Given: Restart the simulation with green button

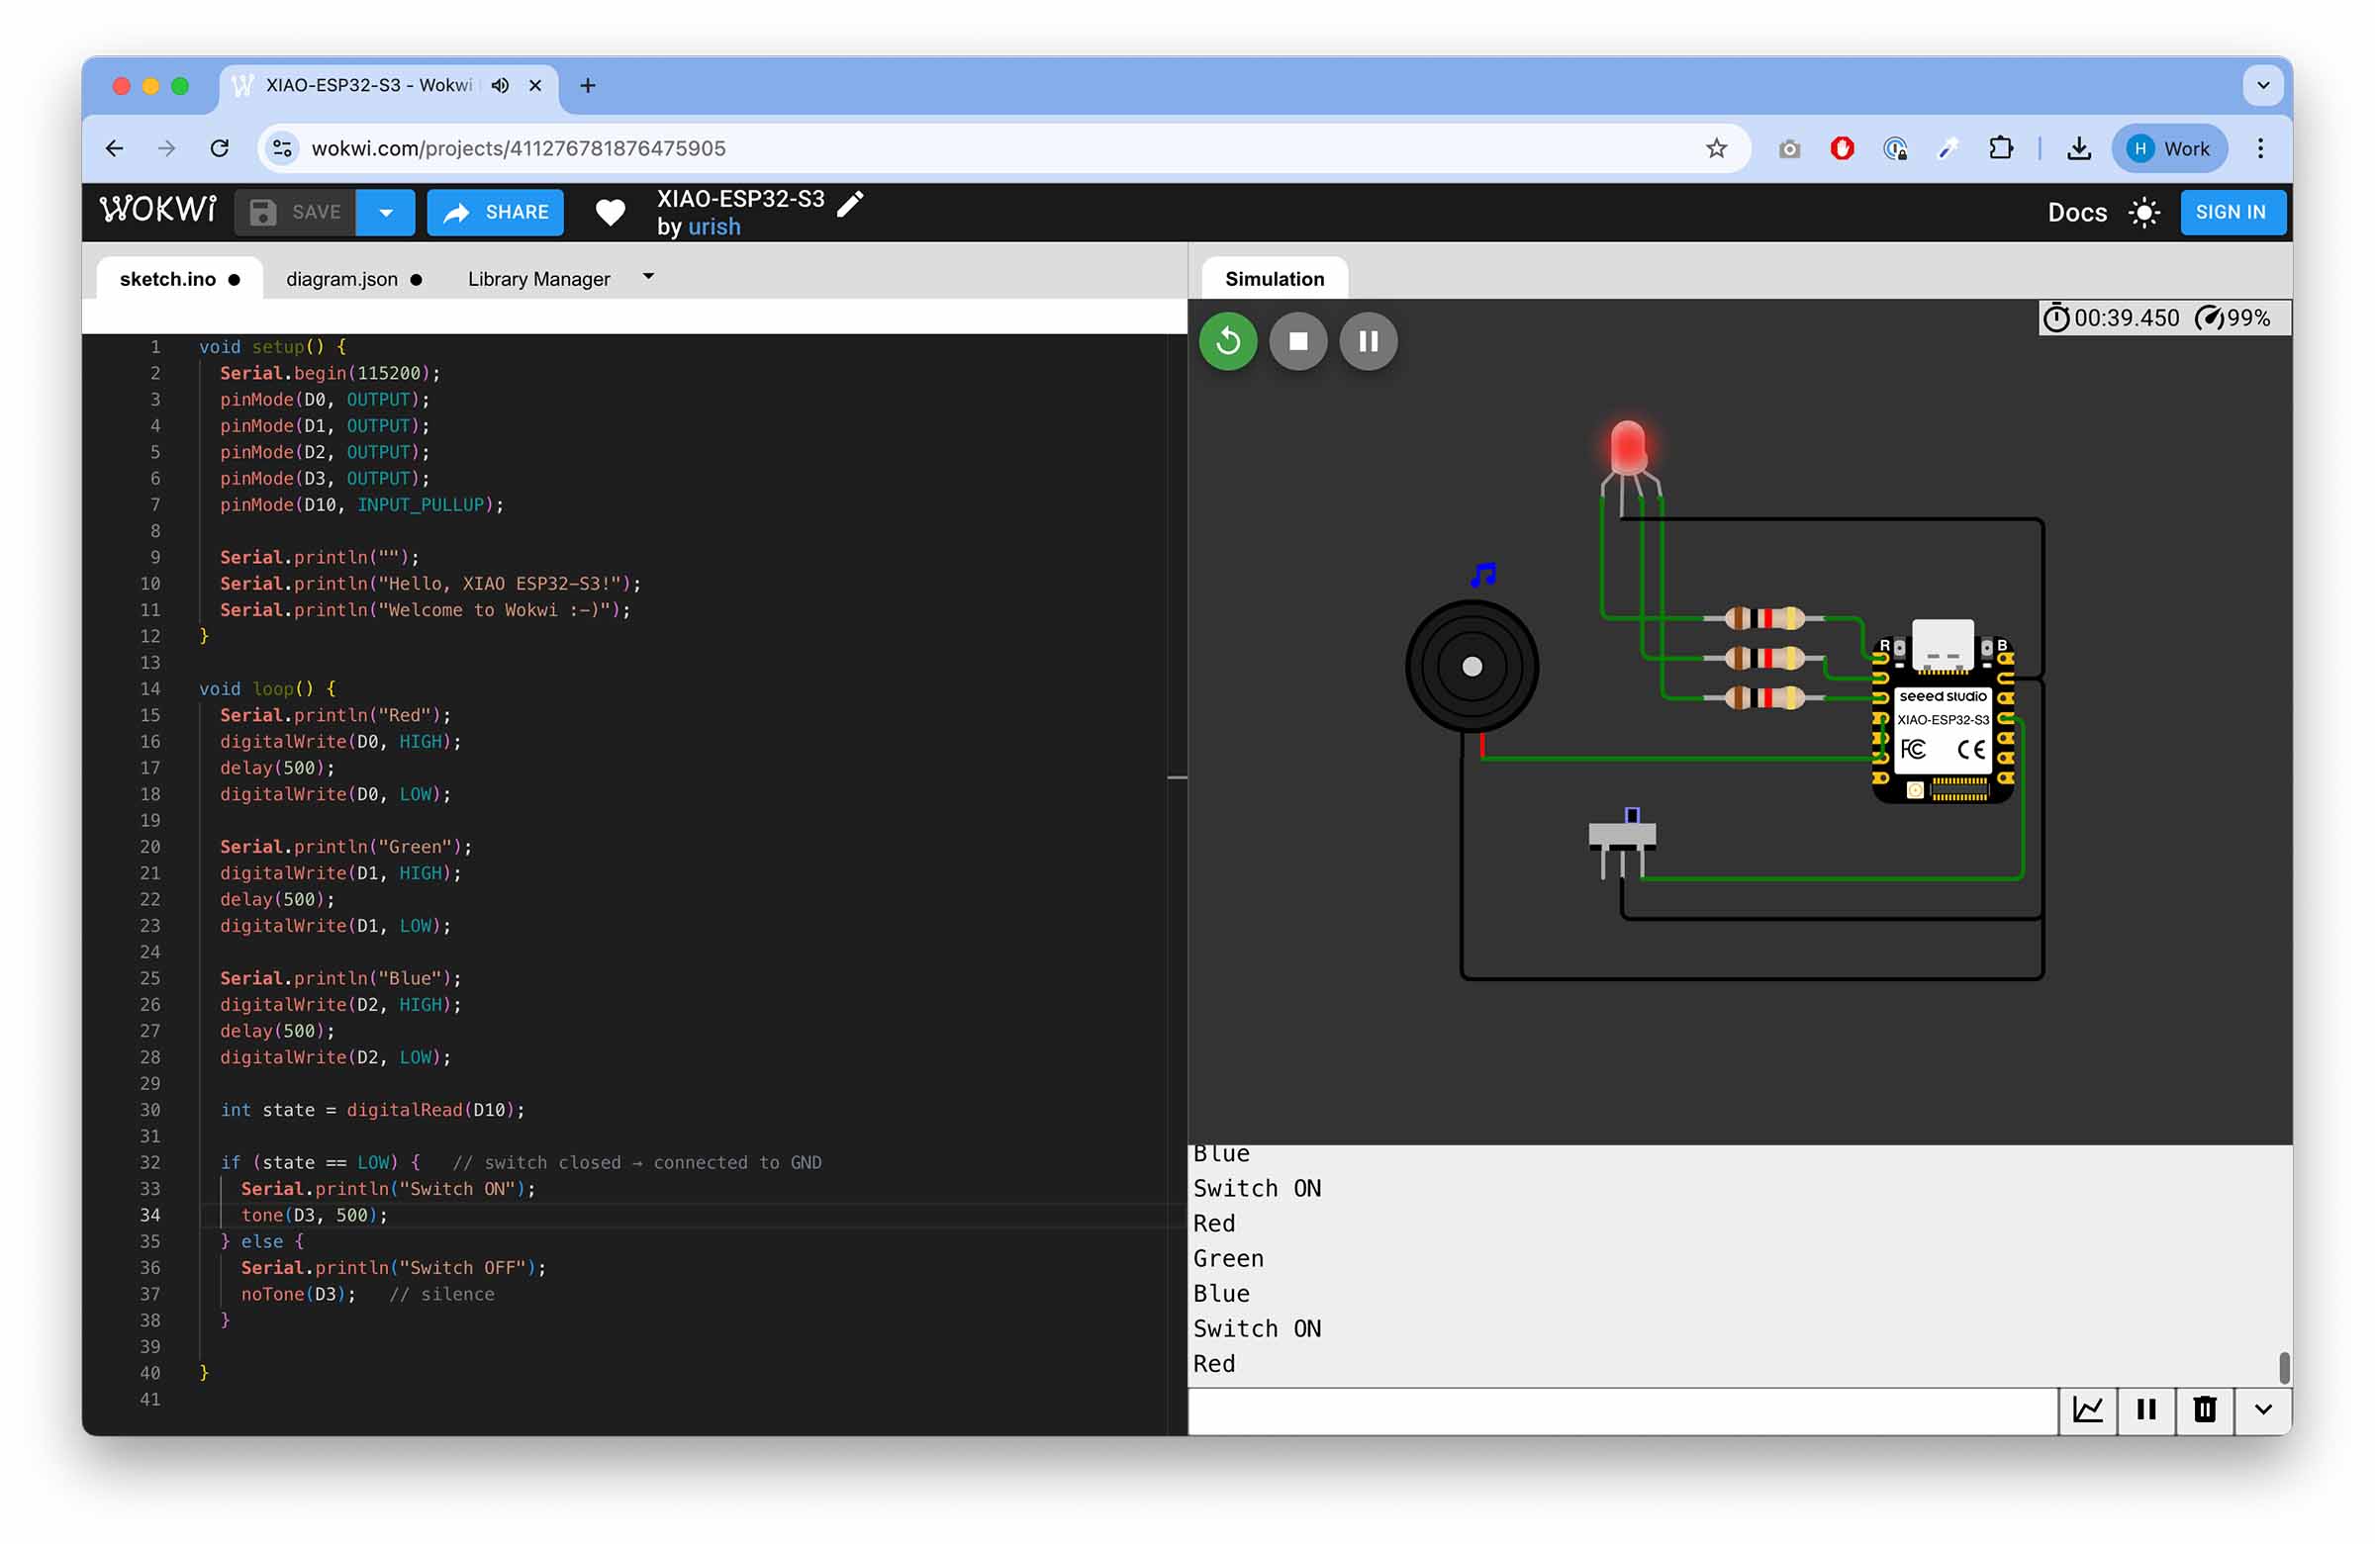Looking at the screenshot, I should pos(1227,342).
